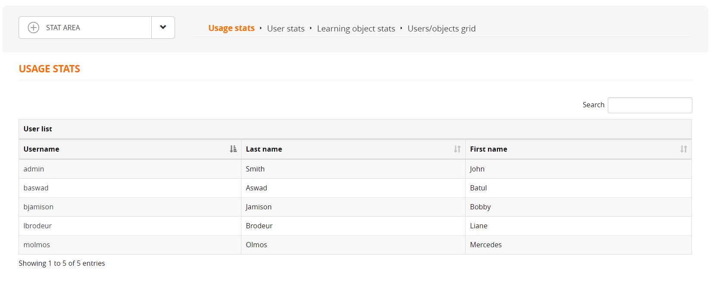This screenshot has height=289, width=713.
Task: Select the John first name cell
Action: point(579,169)
